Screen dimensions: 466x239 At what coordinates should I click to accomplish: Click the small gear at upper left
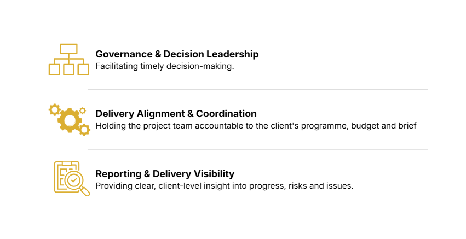pyautogui.click(x=54, y=109)
